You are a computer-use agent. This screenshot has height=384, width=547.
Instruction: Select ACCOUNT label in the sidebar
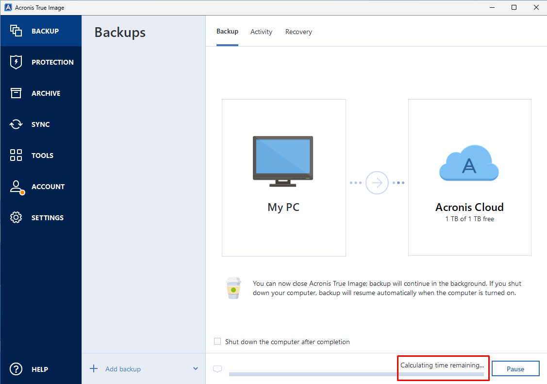[x=48, y=187]
